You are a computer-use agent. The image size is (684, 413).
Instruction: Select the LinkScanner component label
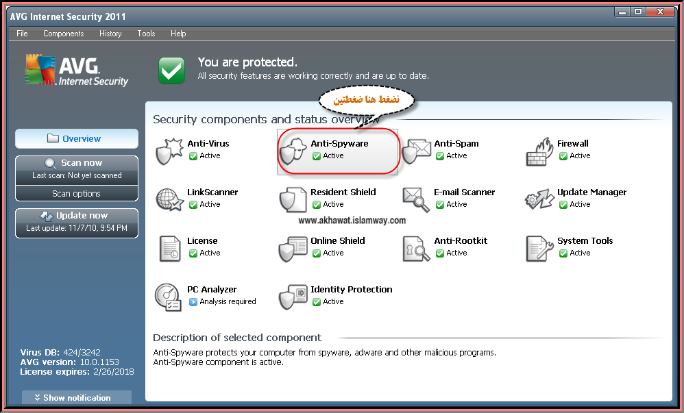click(212, 192)
